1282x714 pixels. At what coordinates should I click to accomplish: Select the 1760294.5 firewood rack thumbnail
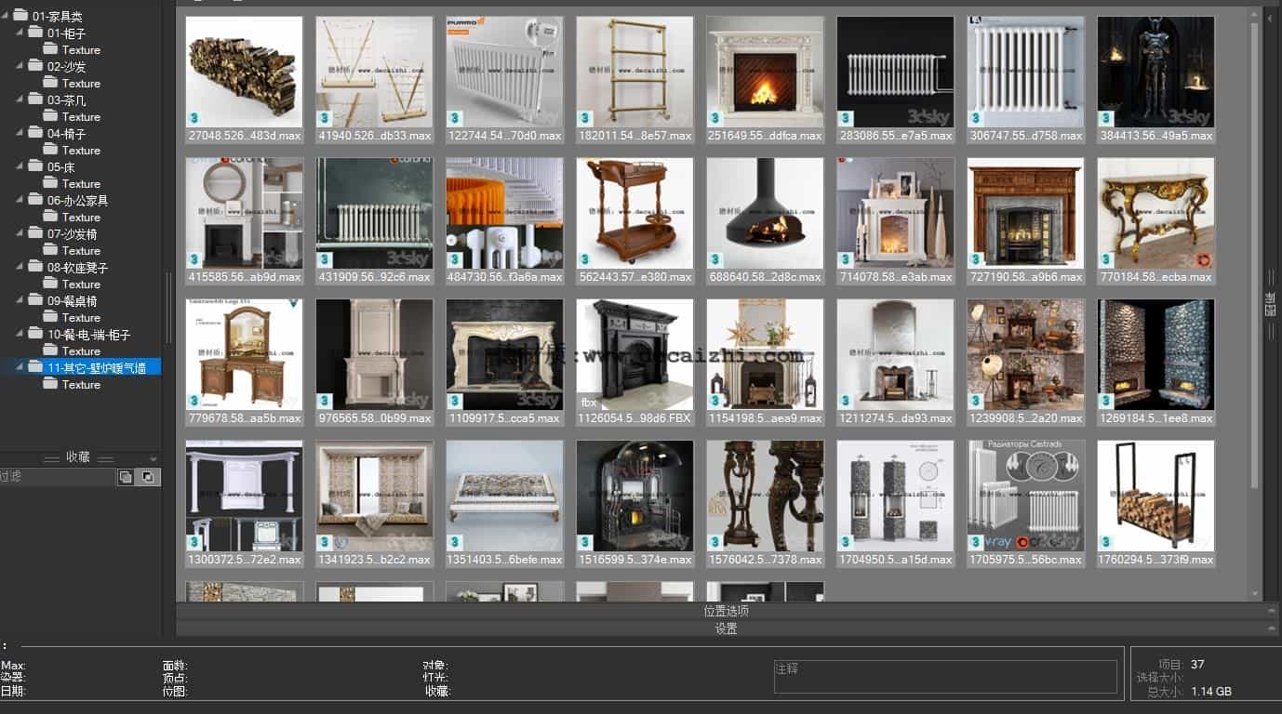click(x=1155, y=496)
